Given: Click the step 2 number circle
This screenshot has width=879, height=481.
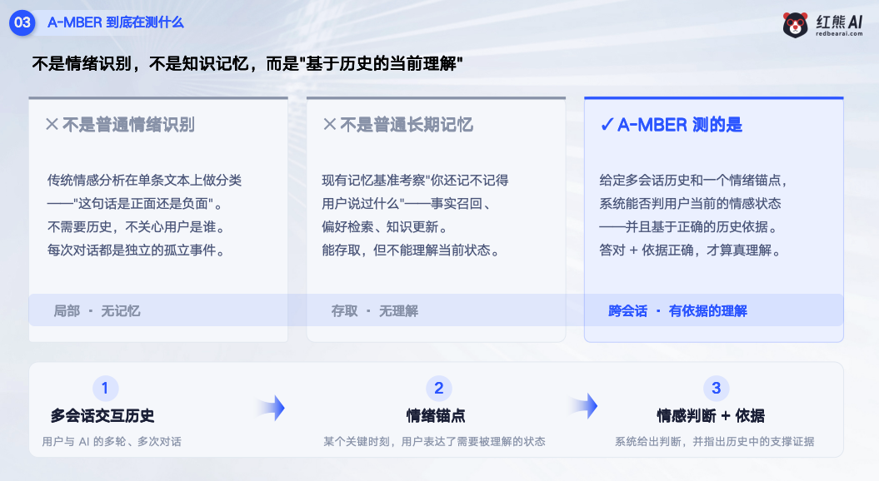Looking at the screenshot, I should pos(439,388).
